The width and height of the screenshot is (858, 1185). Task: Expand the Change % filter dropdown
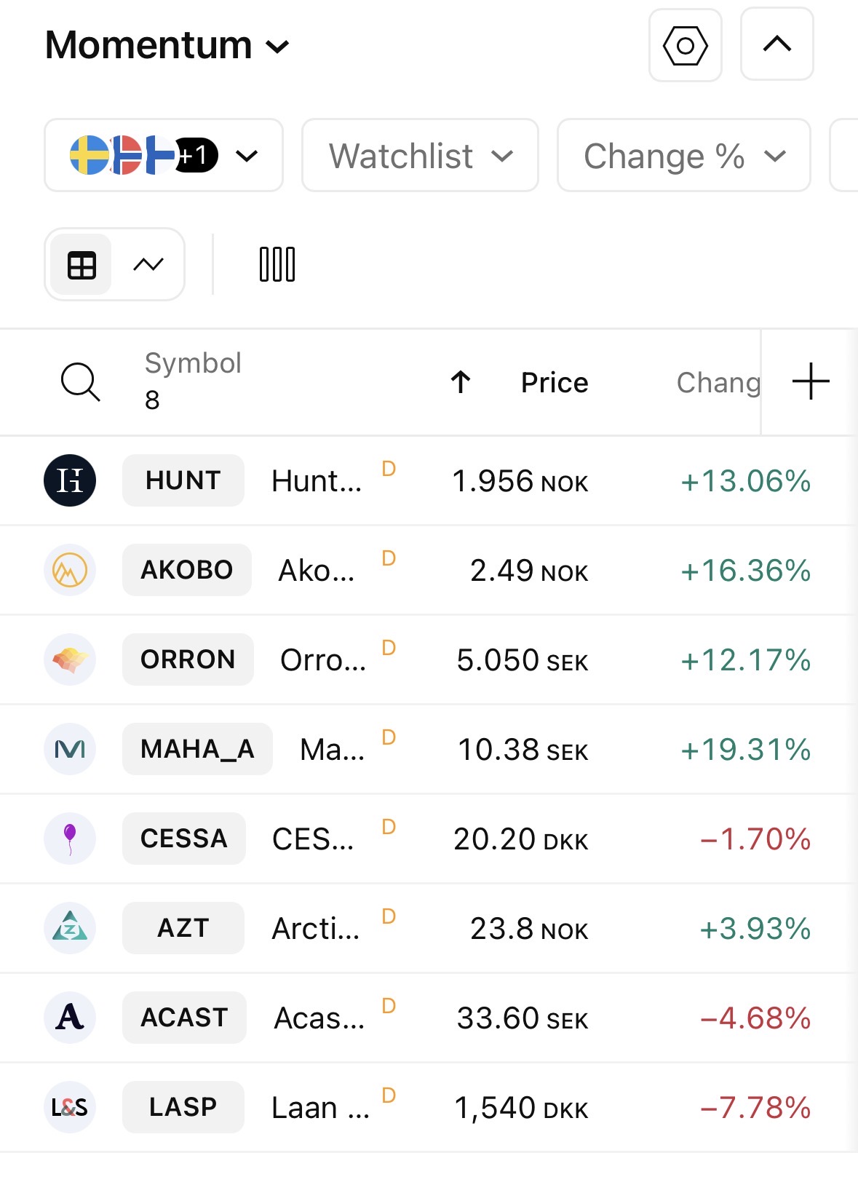coord(683,156)
